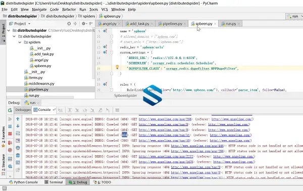This screenshot has width=303, height=191.
Task: Toggle Scroll to End in console
Action: (x=18, y=141)
